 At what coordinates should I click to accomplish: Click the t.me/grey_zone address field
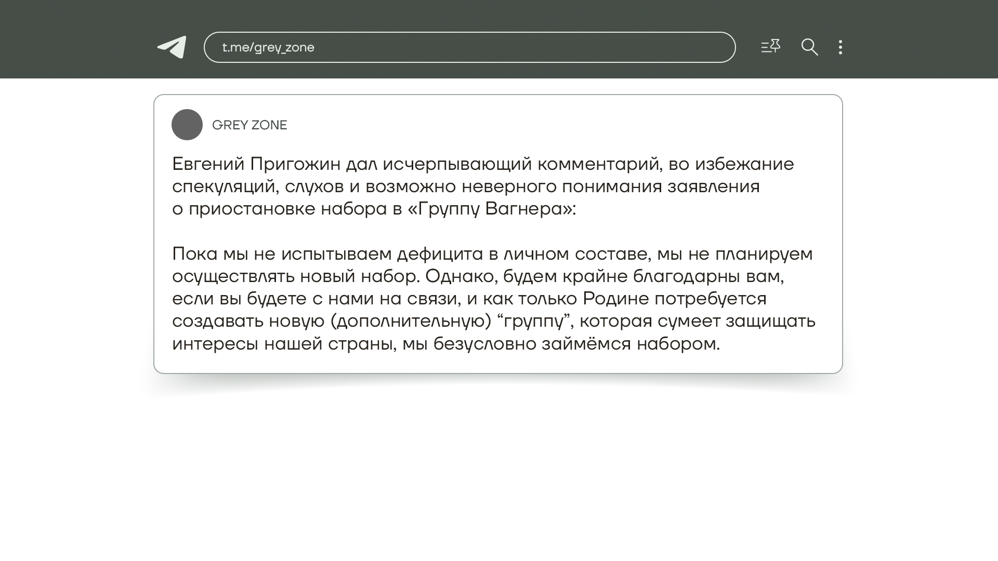pos(469,47)
